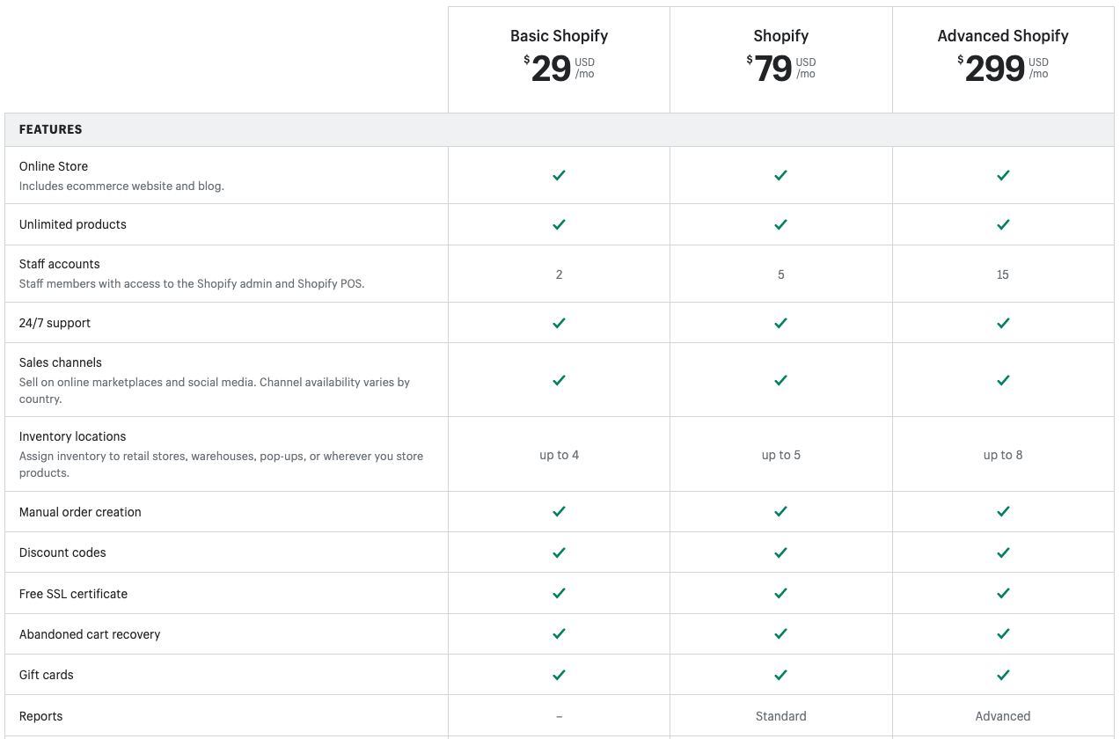Select the Basic Shopify plan heading

(559, 36)
